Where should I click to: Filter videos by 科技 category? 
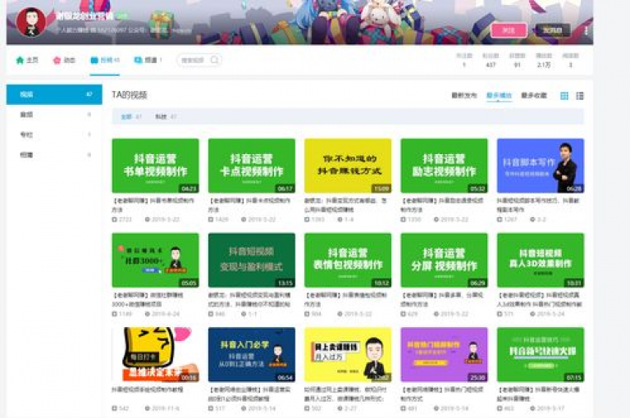pyautogui.click(x=166, y=117)
